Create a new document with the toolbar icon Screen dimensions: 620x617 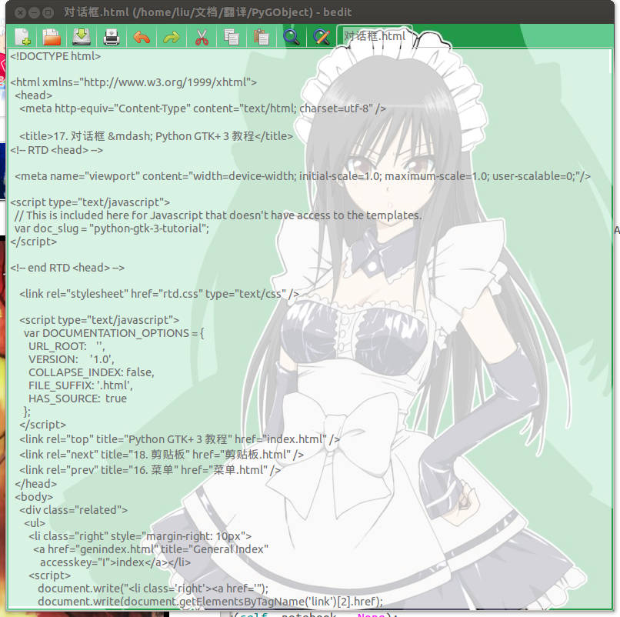click(x=22, y=37)
